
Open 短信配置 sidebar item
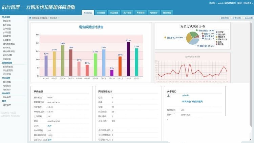7,40
